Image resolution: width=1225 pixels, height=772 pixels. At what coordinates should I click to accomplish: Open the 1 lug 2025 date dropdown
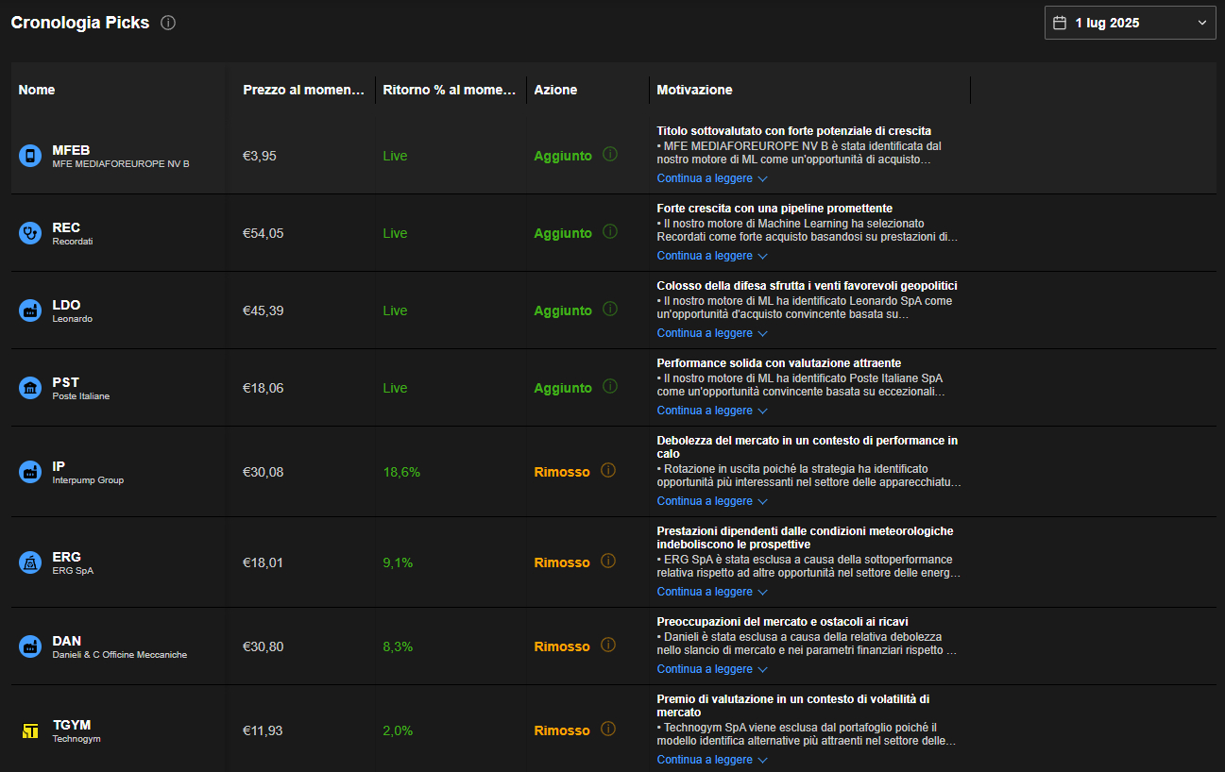click(x=1130, y=23)
